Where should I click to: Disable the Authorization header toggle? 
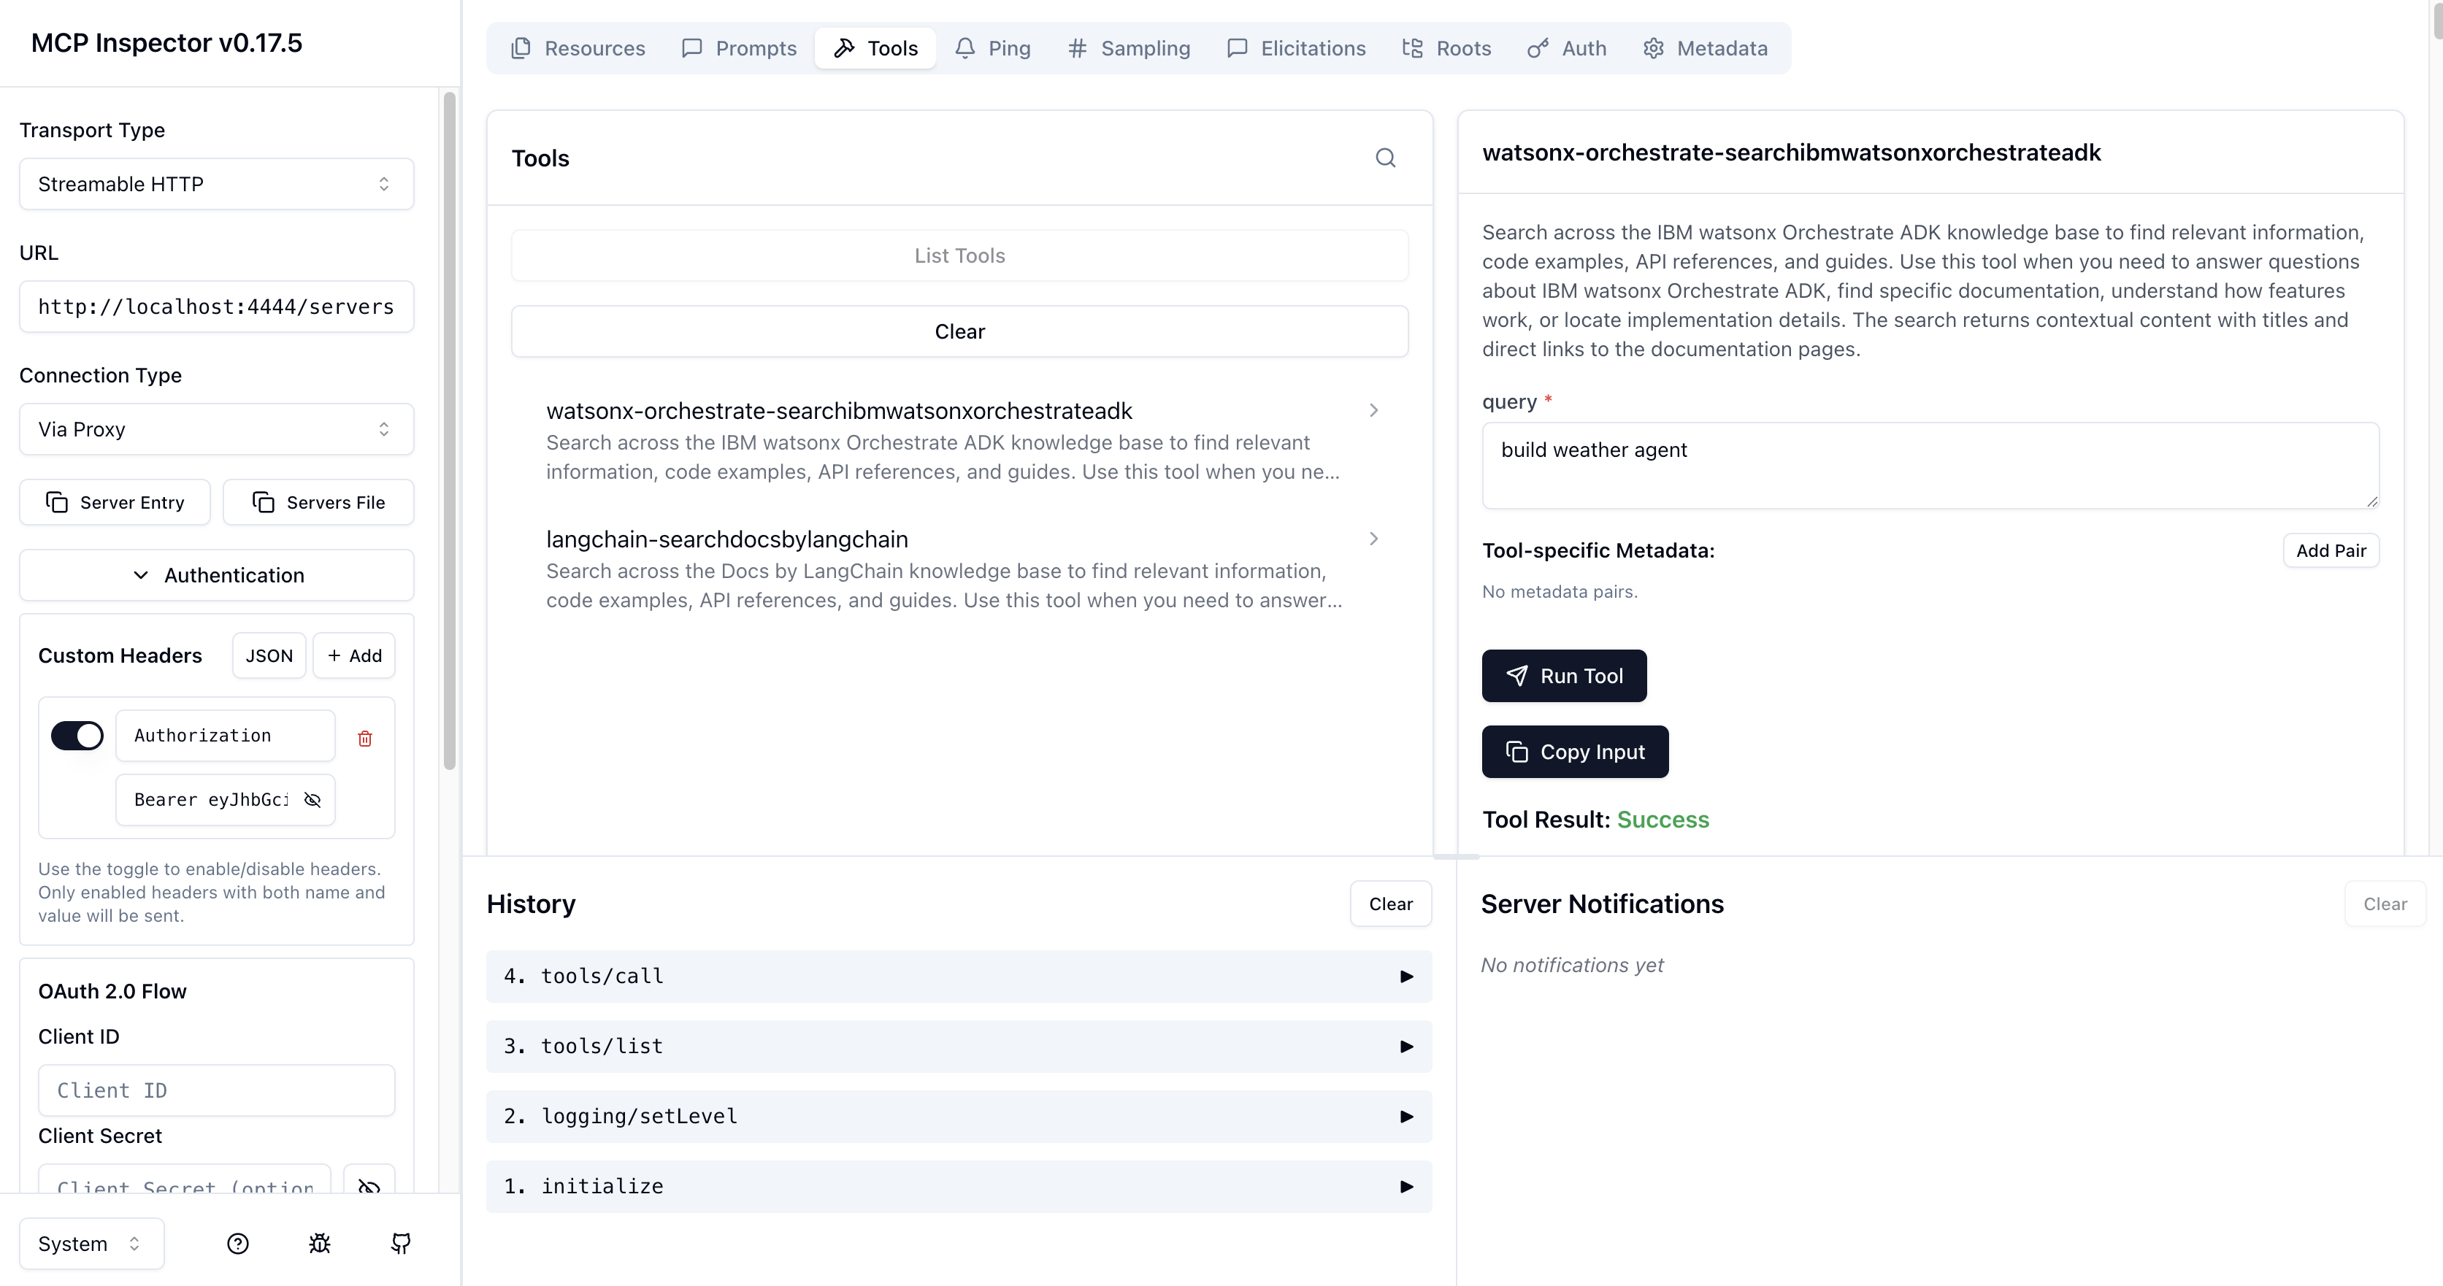(x=78, y=736)
